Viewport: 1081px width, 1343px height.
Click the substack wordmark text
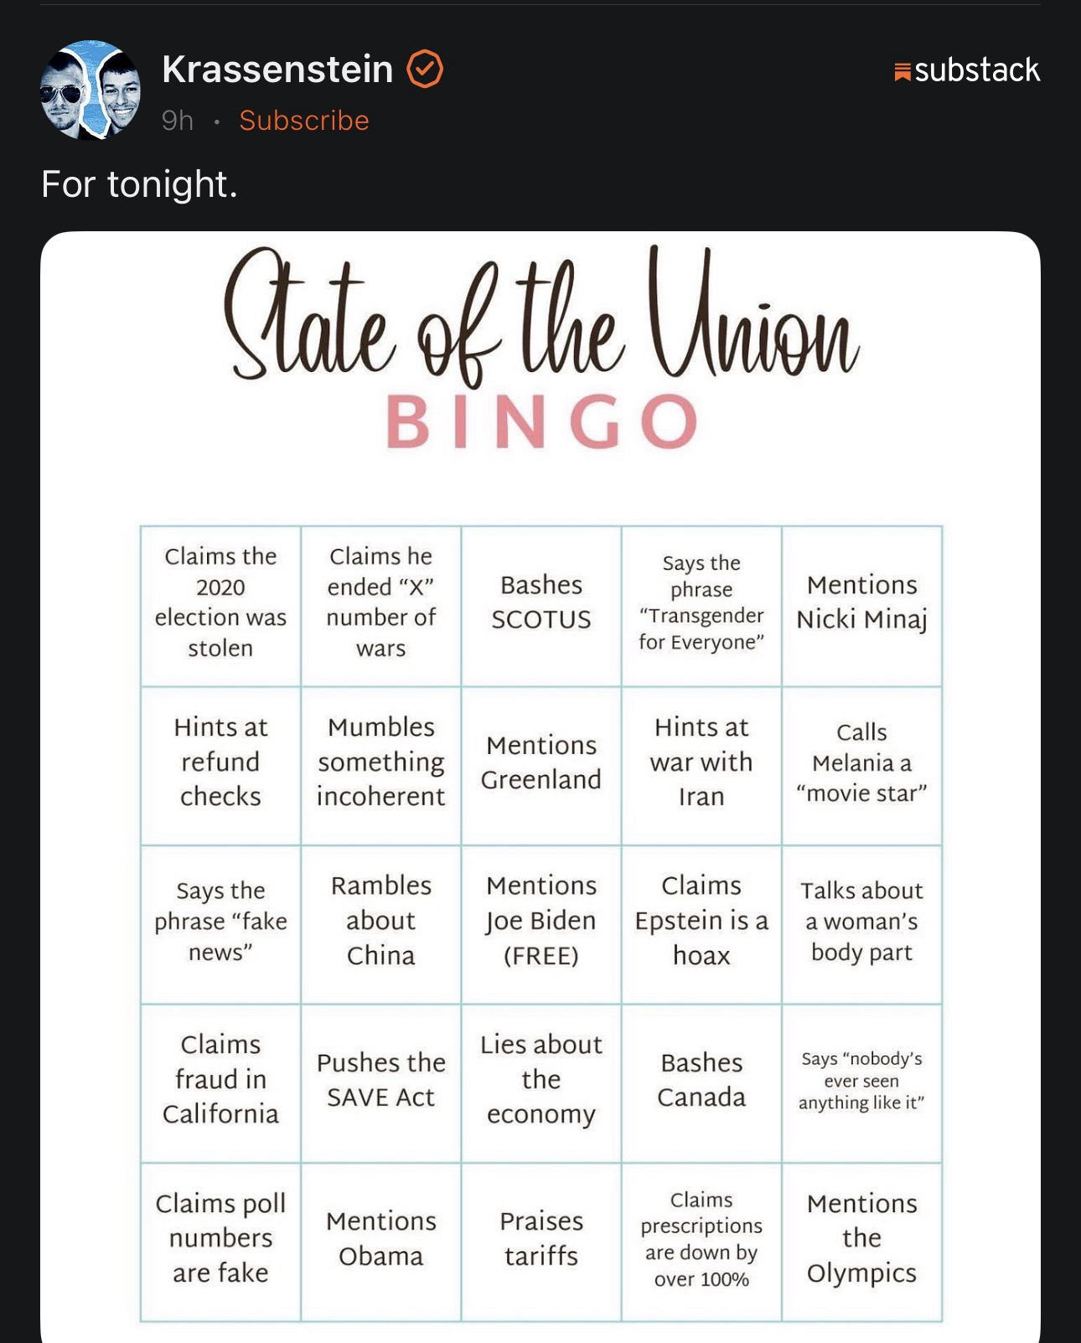coord(977,70)
